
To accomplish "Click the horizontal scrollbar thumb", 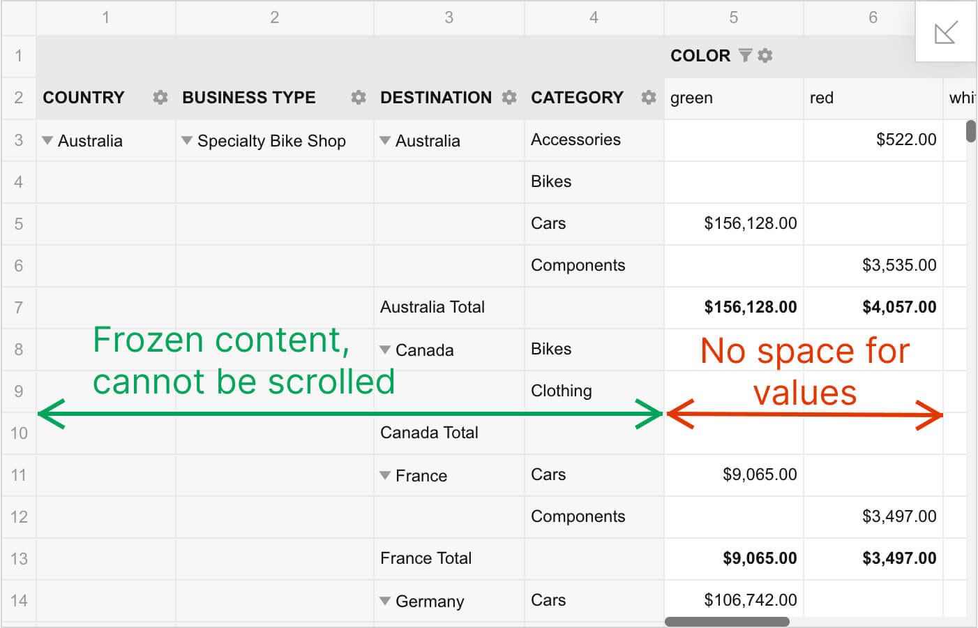I will pyautogui.click(x=727, y=621).
